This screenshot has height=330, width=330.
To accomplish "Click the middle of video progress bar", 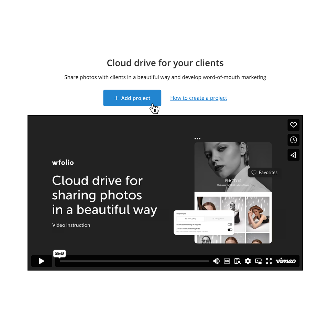I will (x=134, y=261).
